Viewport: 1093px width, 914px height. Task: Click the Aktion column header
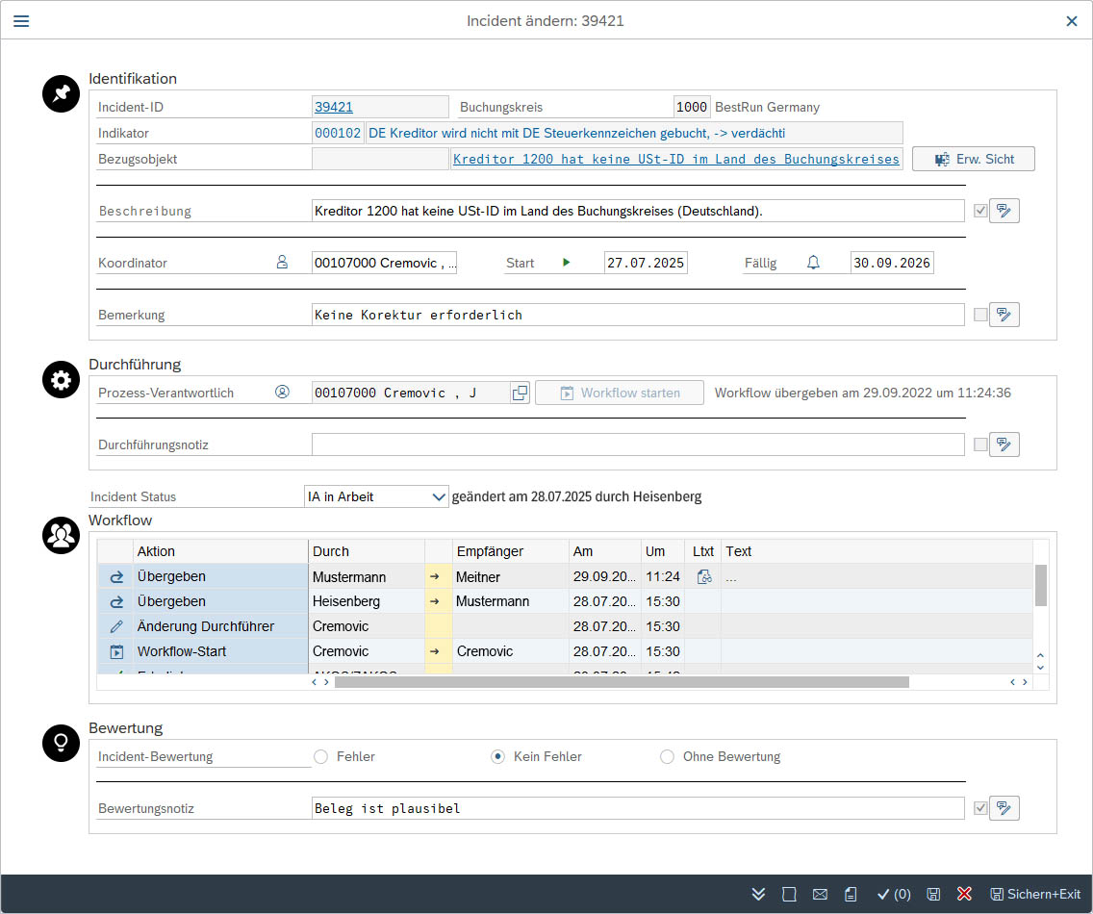(x=220, y=550)
